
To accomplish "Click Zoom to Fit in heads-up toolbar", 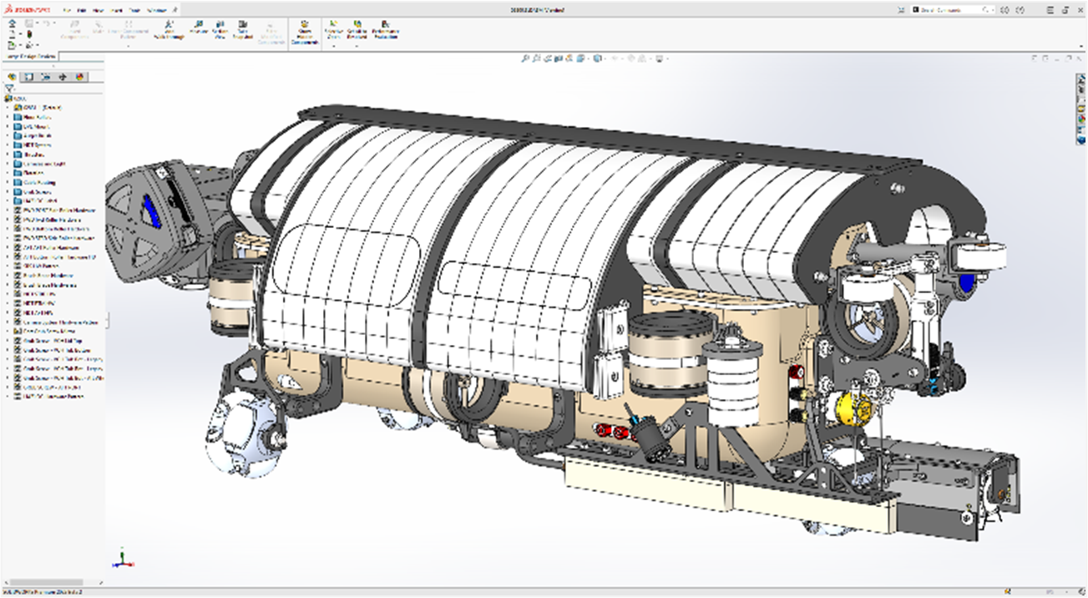I will point(526,58).
